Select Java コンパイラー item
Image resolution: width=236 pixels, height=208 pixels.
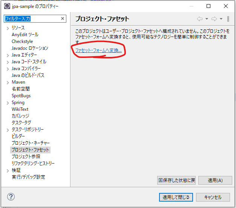click(26, 69)
